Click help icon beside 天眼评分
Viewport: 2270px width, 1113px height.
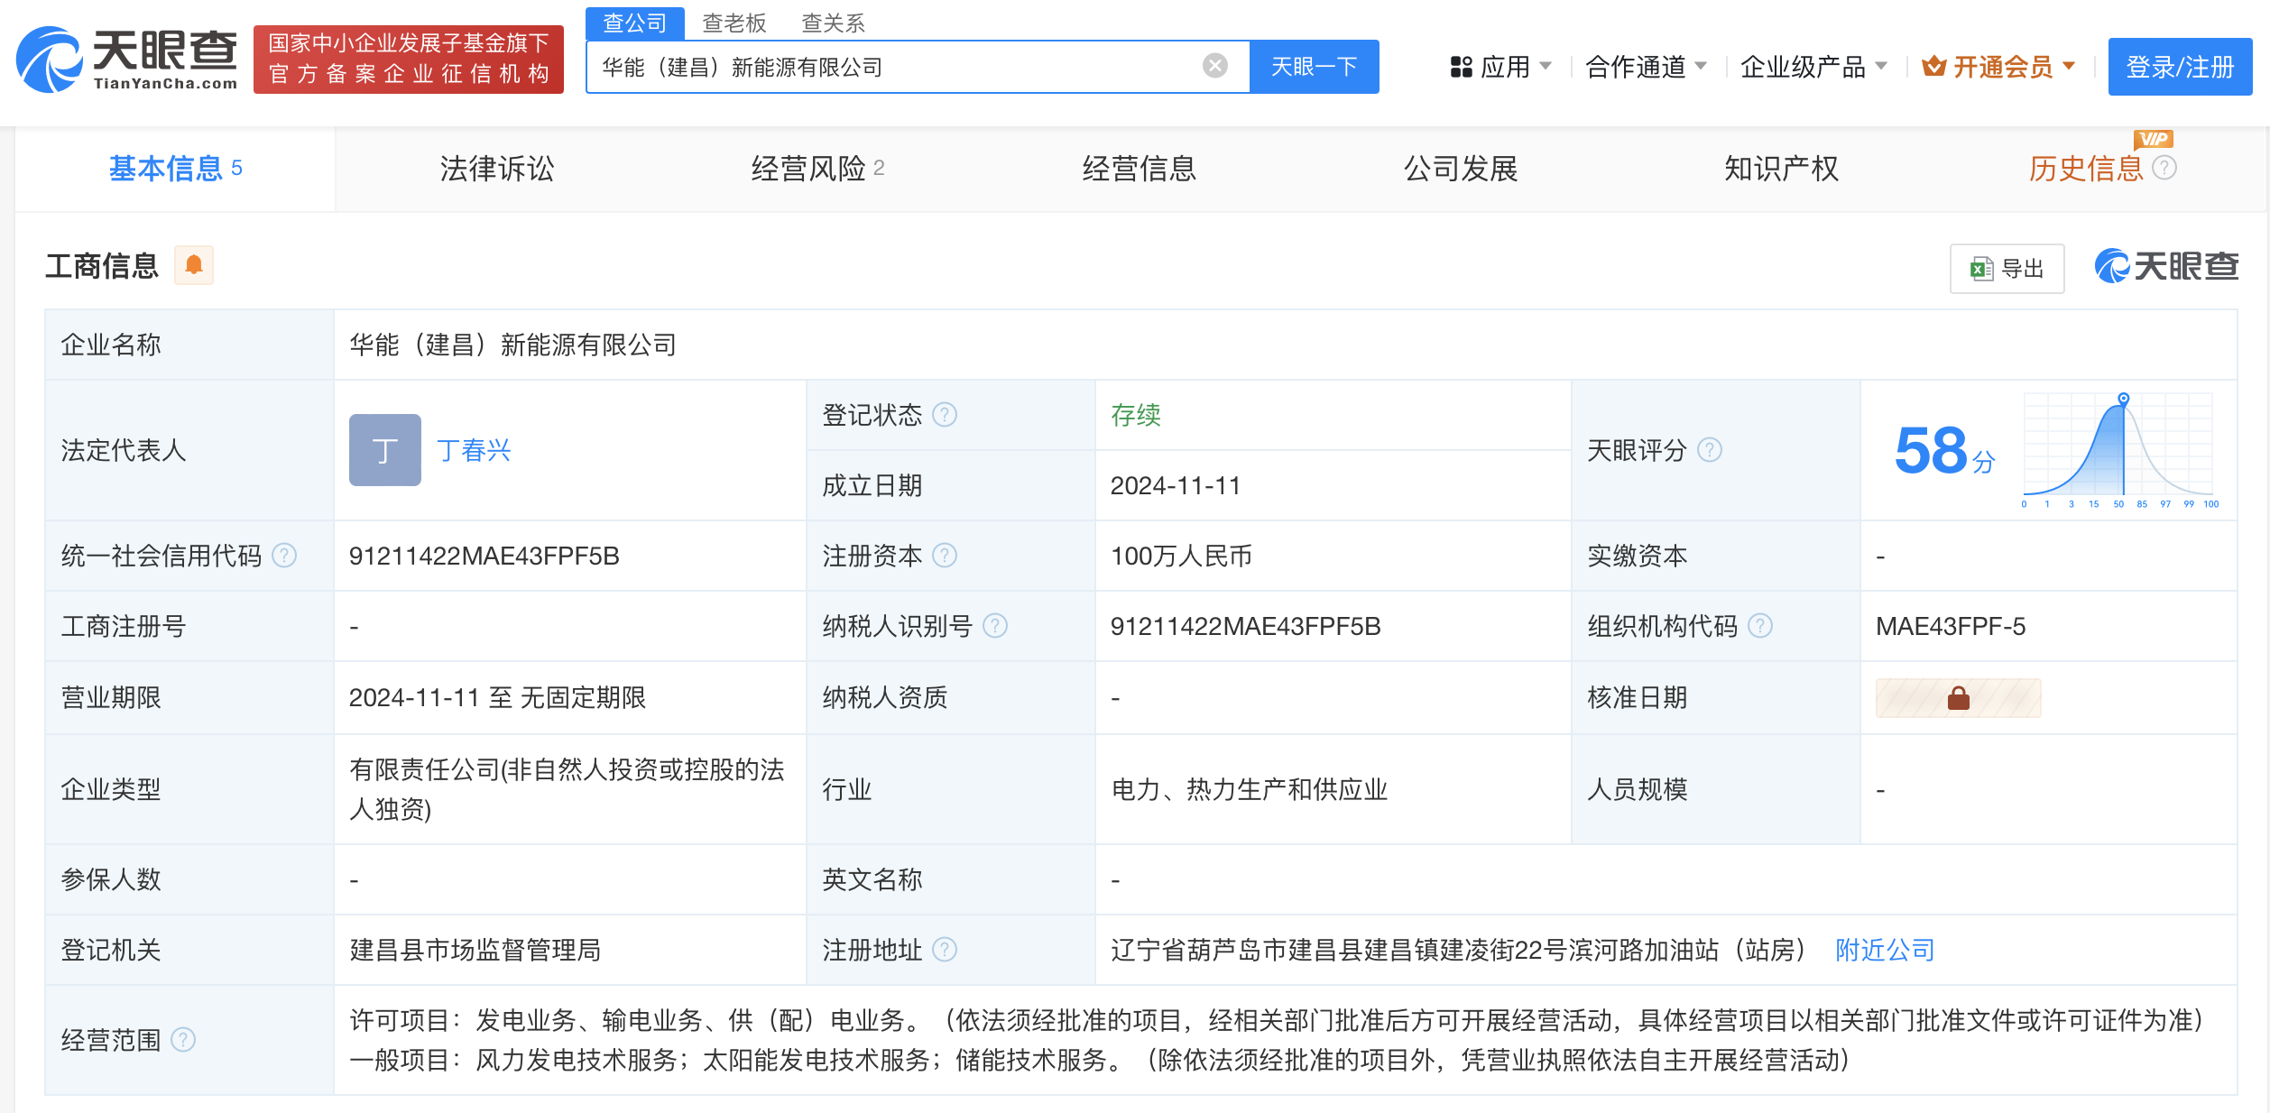[1710, 450]
